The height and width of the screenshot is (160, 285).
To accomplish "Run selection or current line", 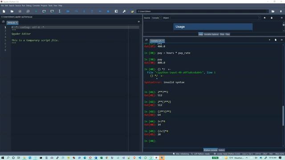I will click(59, 11).
